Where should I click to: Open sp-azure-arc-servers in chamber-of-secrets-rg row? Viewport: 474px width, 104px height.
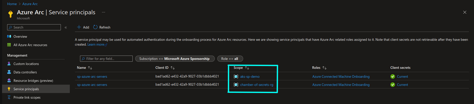92,85
